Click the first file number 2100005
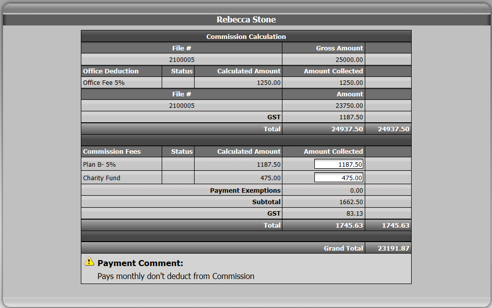 tap(182, 60)
